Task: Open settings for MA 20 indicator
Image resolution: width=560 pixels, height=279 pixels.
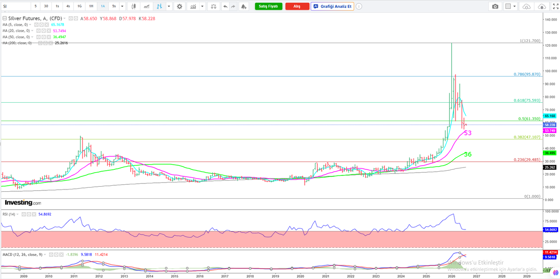Action: [x=43, y=31]
